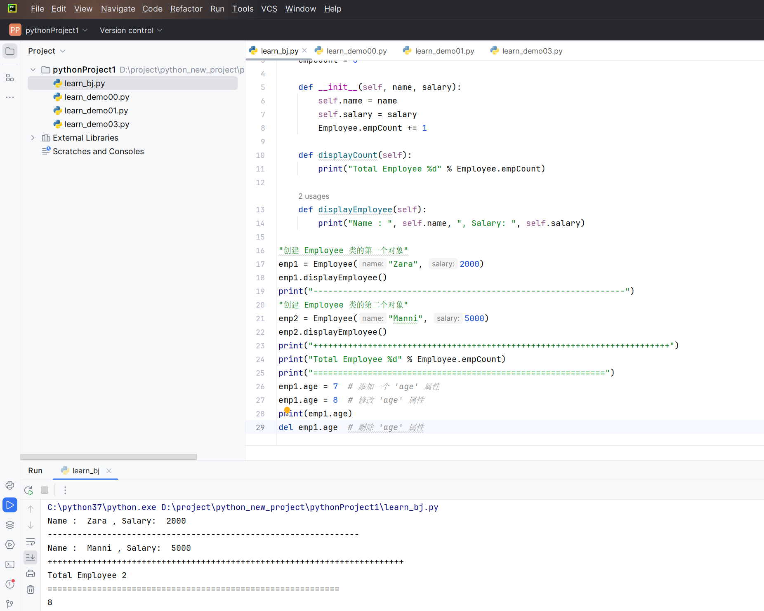Toggle Scroll to End in console
The height and width of the screenshot is (611, 764).
click(x=31, y=557)
